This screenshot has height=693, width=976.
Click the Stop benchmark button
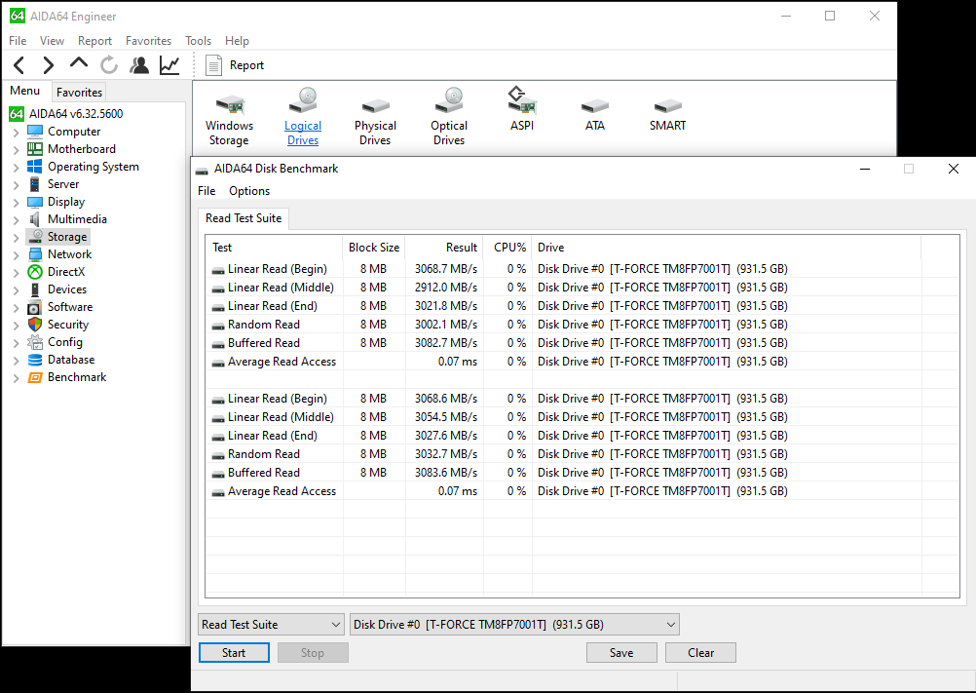coord(313,652)
